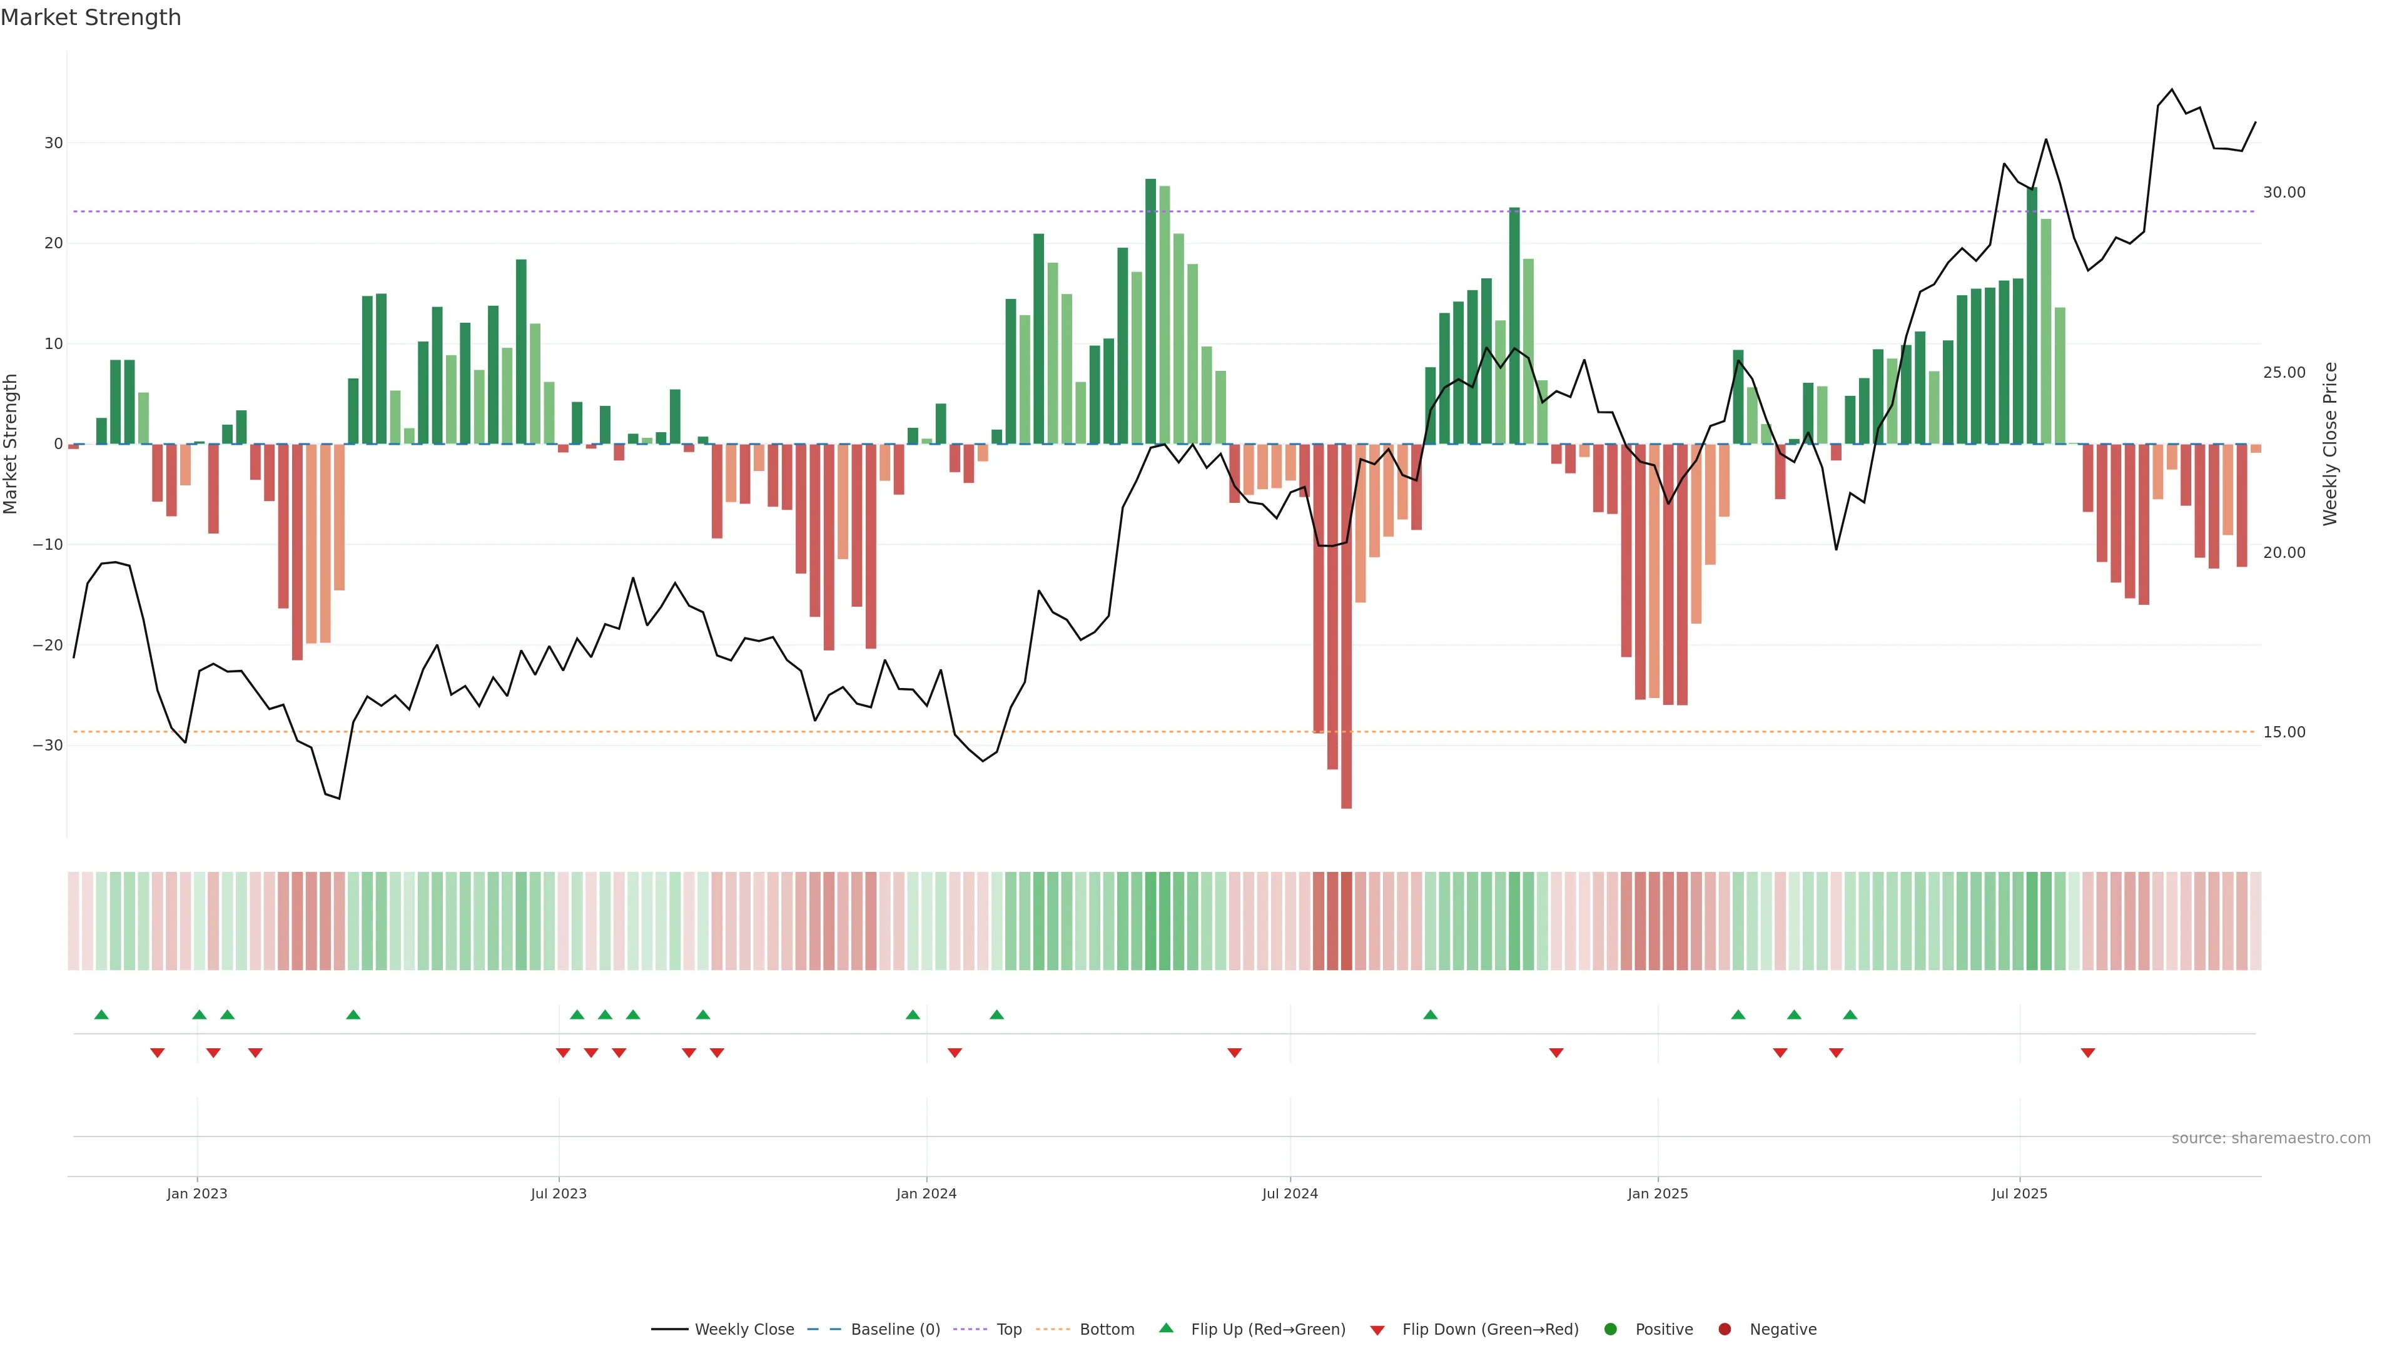This screenshot has width=2402, height=1351.
Task: Click the green Positive dot in legend
Action: tap(1610, 1330)
